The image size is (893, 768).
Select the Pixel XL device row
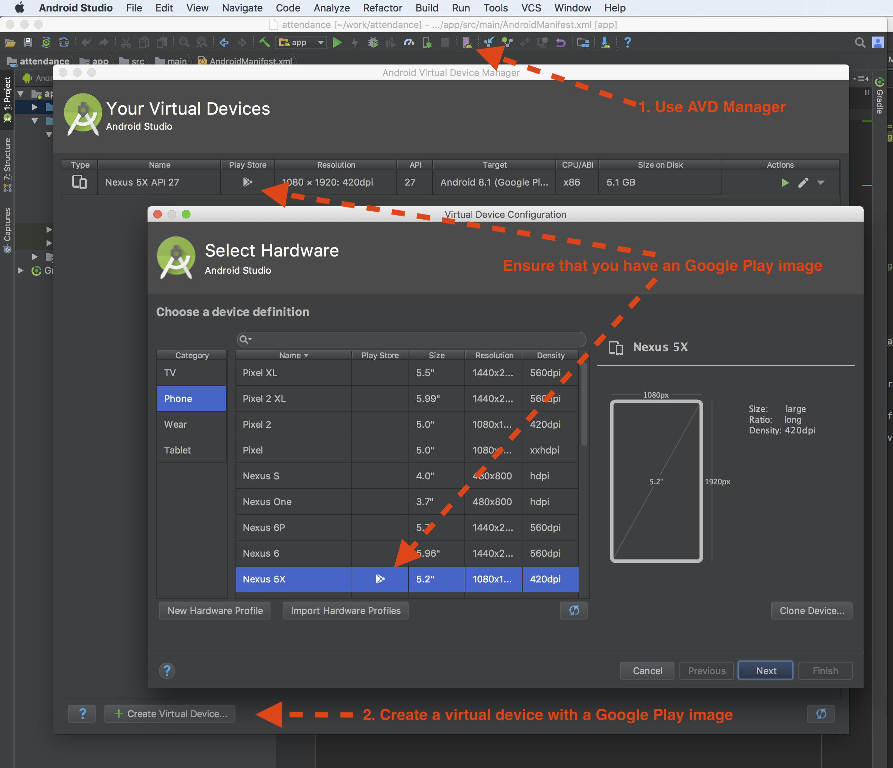407,373
